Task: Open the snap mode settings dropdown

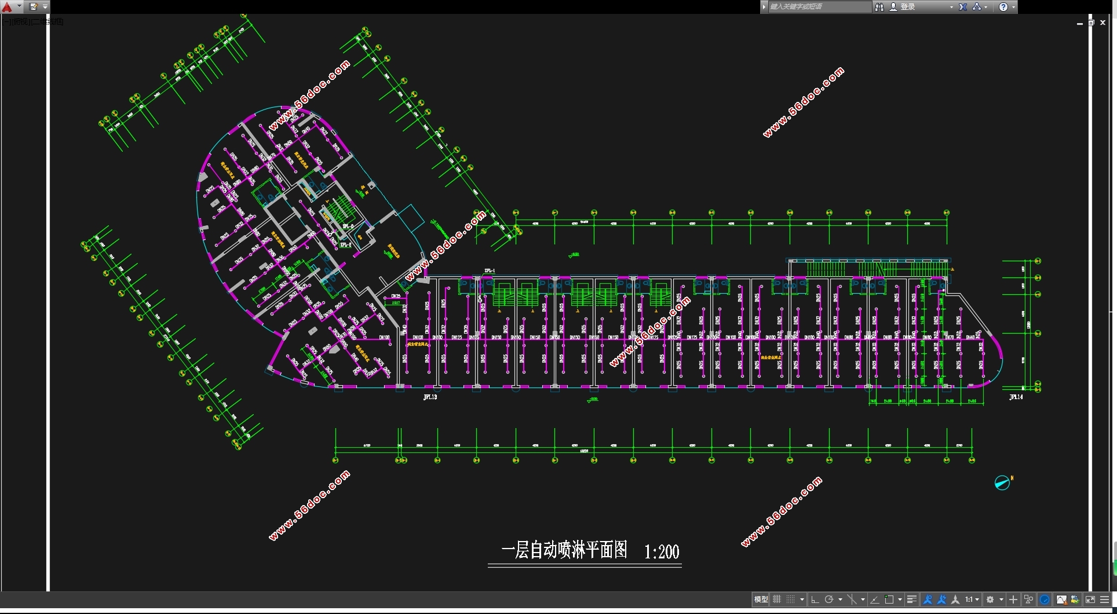Action: click(802, 600)
